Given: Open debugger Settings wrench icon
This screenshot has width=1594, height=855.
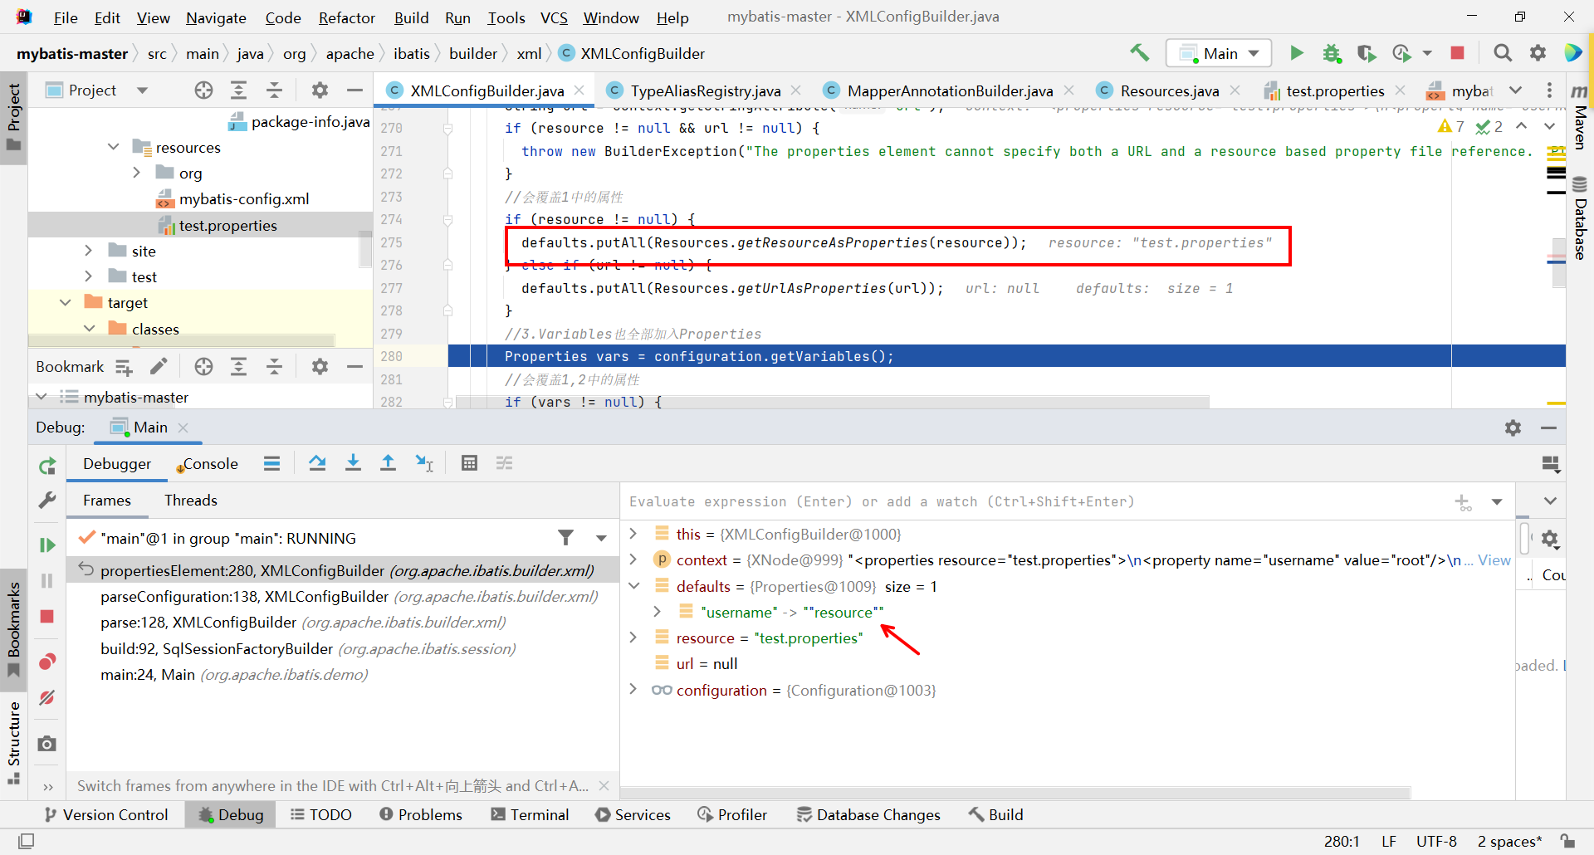Looking at the screenshot, I should tap(47, 501).
